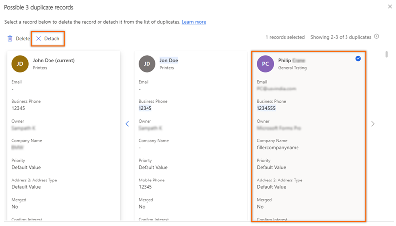Open the duplicates info icon
Viewport: 396px width, 226px height.
376,36
